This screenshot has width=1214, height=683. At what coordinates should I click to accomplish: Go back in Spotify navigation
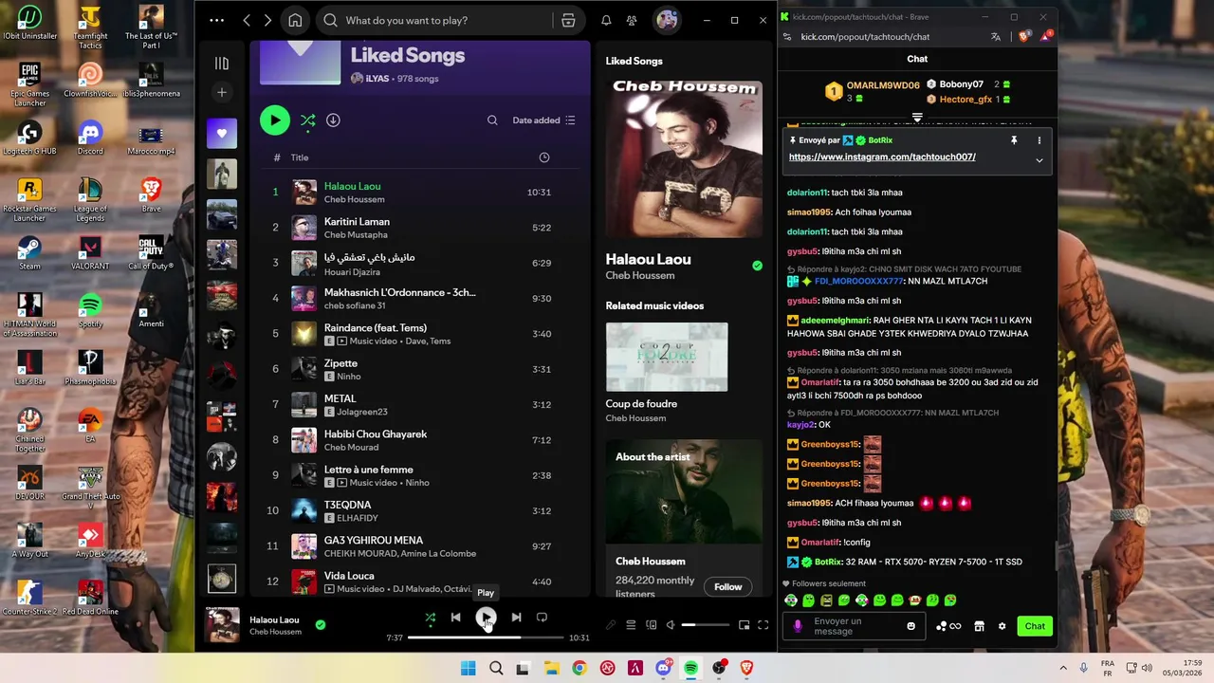pos(247,20)
